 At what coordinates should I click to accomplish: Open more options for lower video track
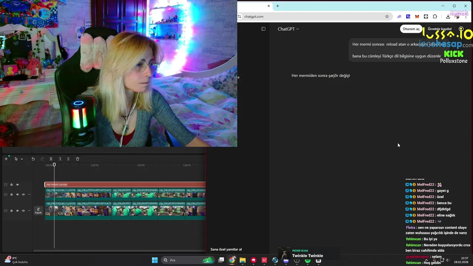click(x=29, y=211)
